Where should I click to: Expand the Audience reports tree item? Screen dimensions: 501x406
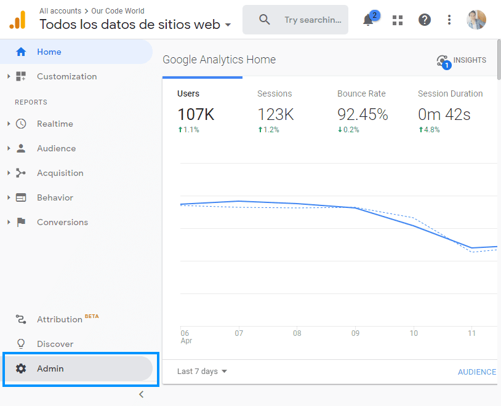click(9, 148)
